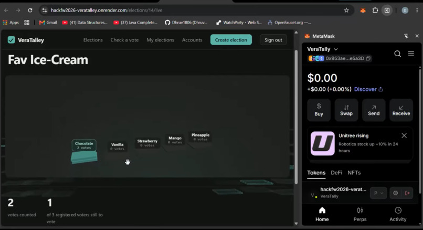Toggle the browser side panel icon
Viewport: 423px width, 230px height.
click(387, 11)
